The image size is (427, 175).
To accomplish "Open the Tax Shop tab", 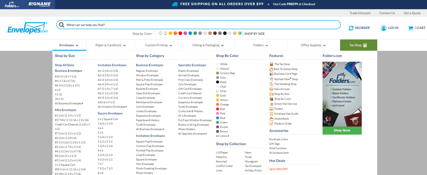I will (358, 45).
